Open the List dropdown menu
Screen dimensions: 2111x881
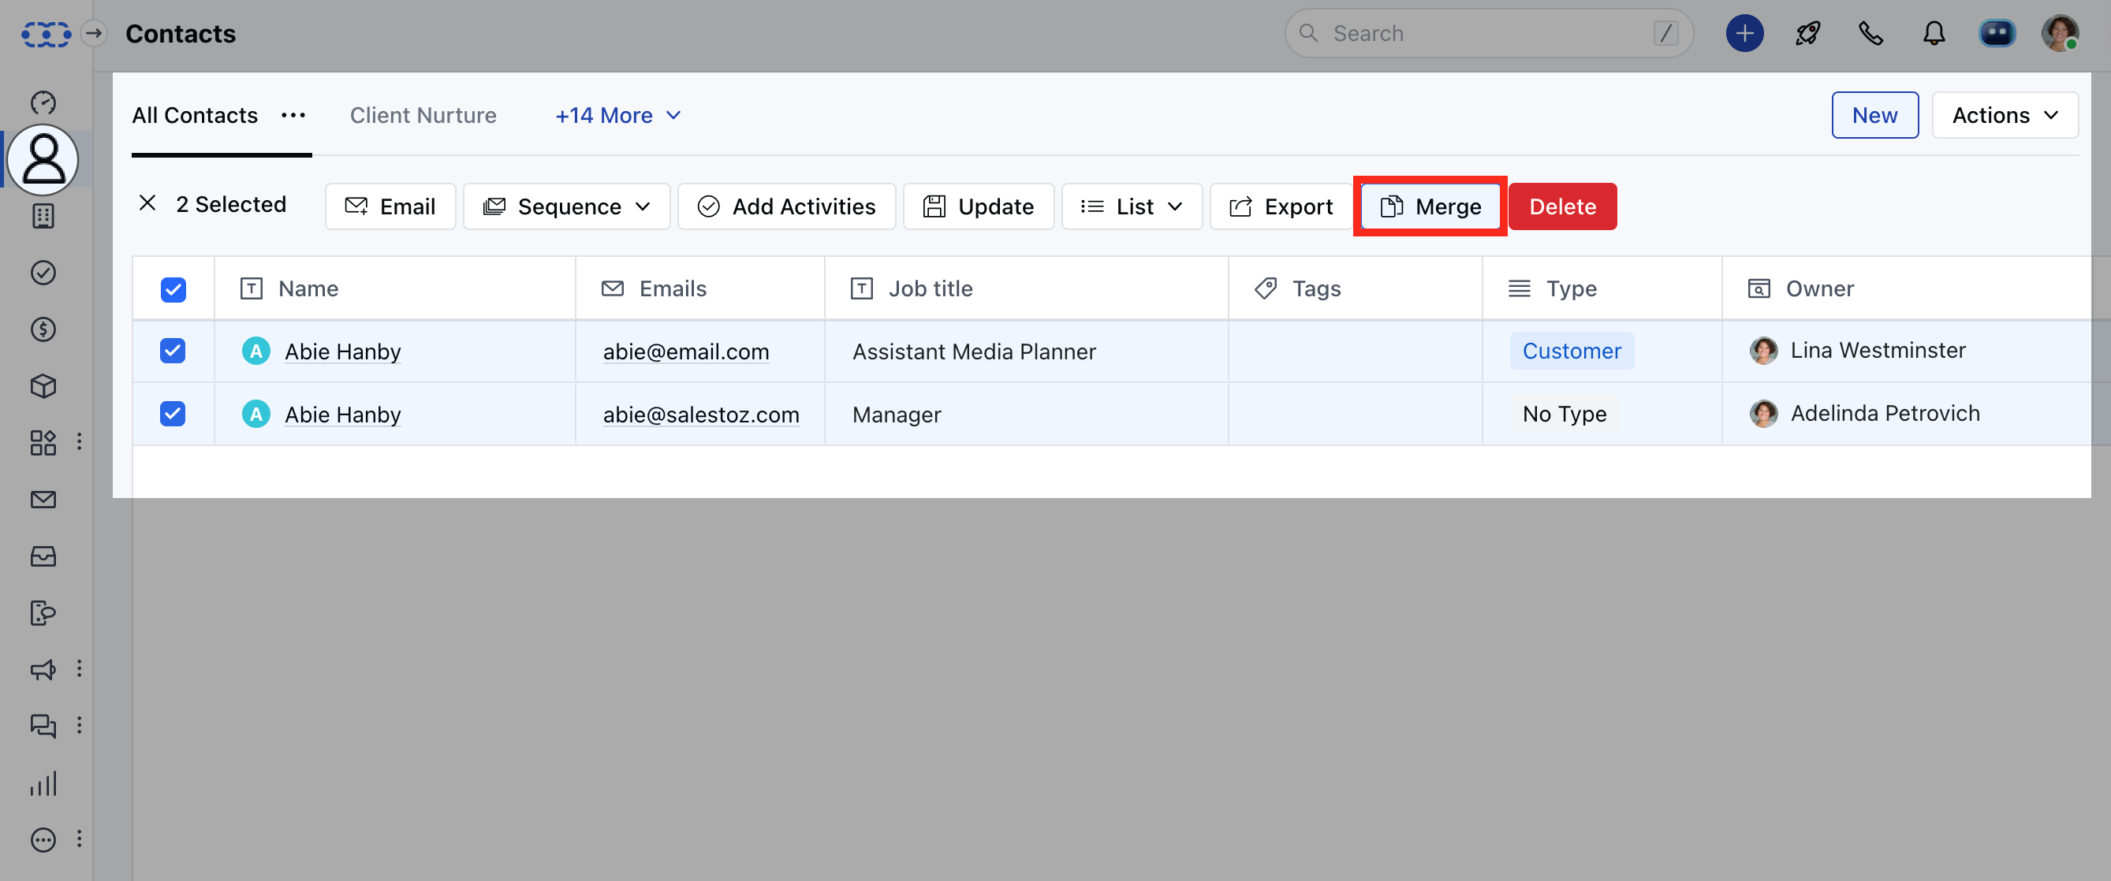point(1131,206)
